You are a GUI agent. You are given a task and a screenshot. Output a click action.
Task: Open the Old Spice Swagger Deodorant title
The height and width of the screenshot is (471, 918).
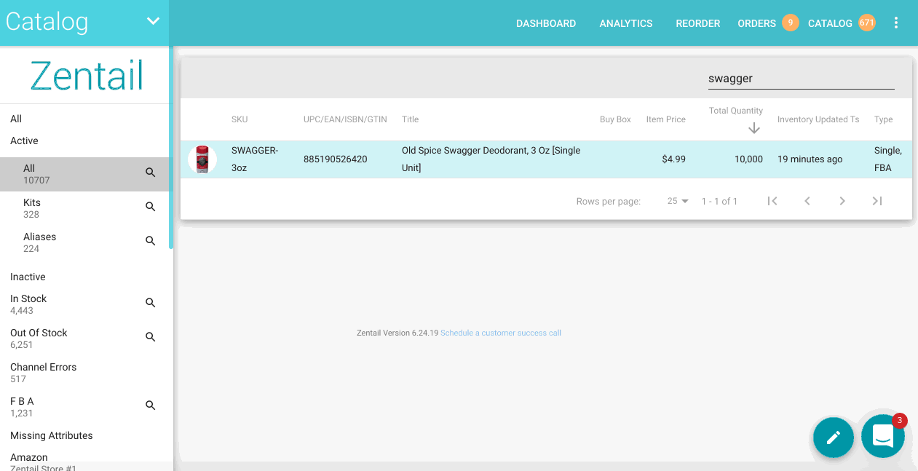(x=491, y=159)
